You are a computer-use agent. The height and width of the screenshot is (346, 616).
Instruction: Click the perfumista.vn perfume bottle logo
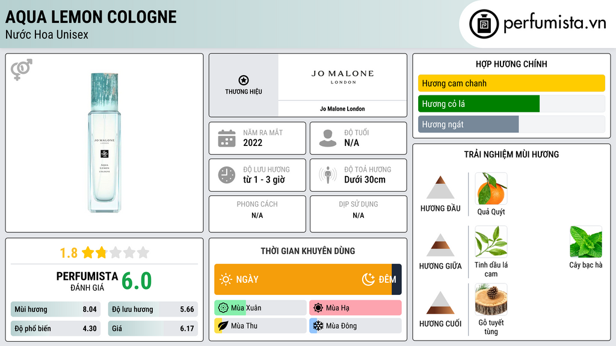tap(484, 24)
